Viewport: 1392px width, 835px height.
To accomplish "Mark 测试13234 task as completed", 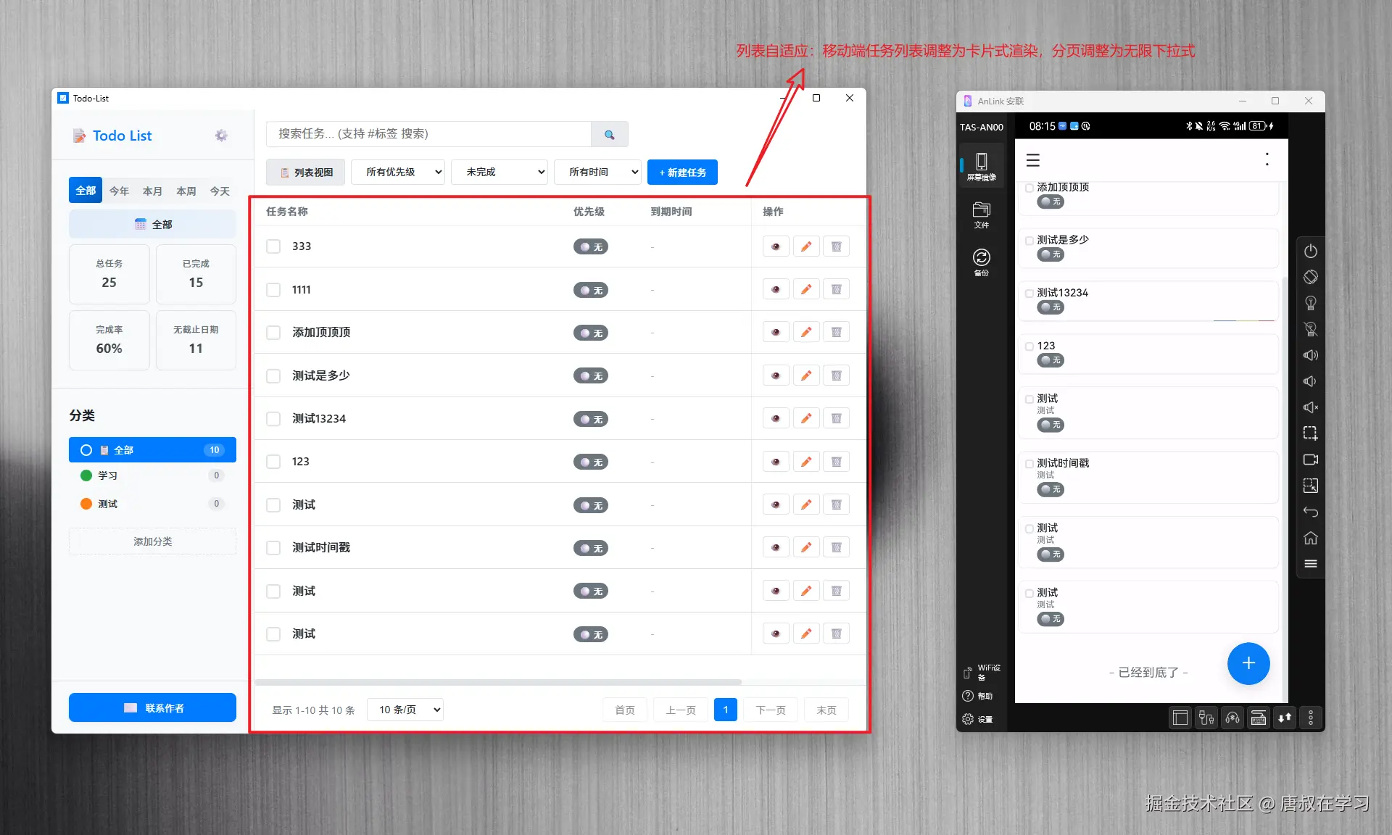I will click(273, 419).
